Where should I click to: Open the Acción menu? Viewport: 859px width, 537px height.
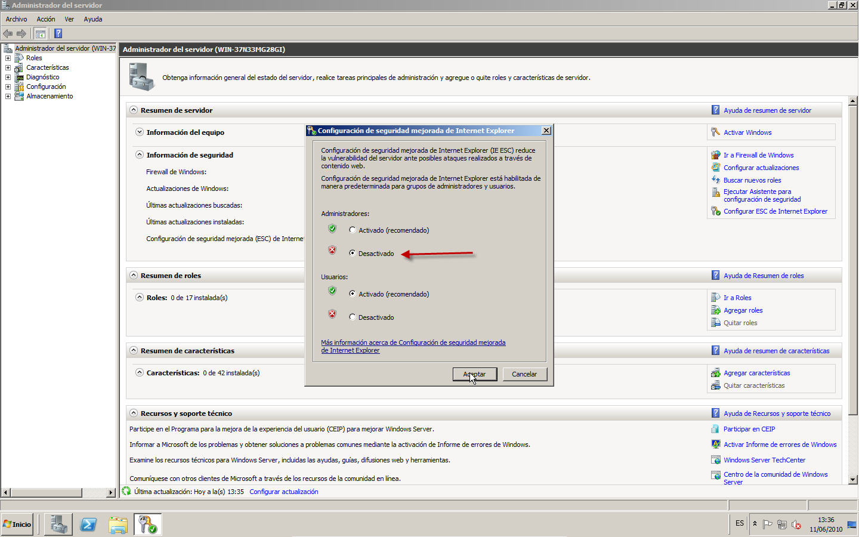point(45,19)
